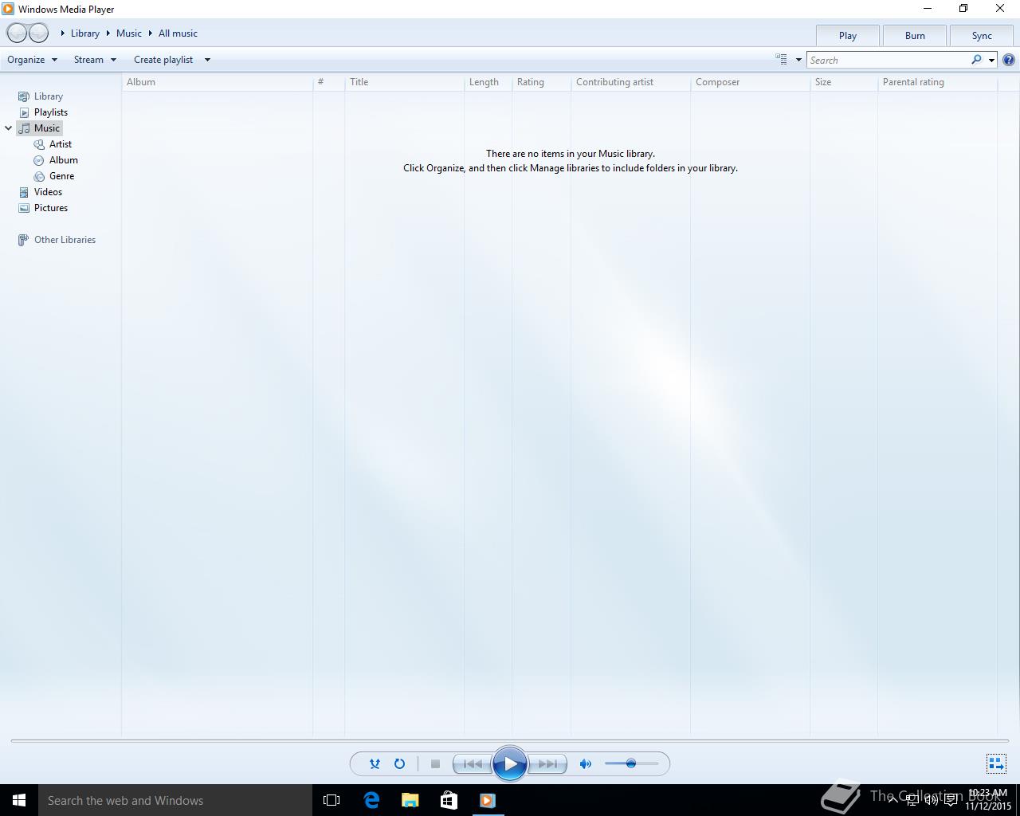Viewport: 1020px width, 816px height.
Task: Select Other Libraries in the navigation pane
Action: (x=57, y=240)
